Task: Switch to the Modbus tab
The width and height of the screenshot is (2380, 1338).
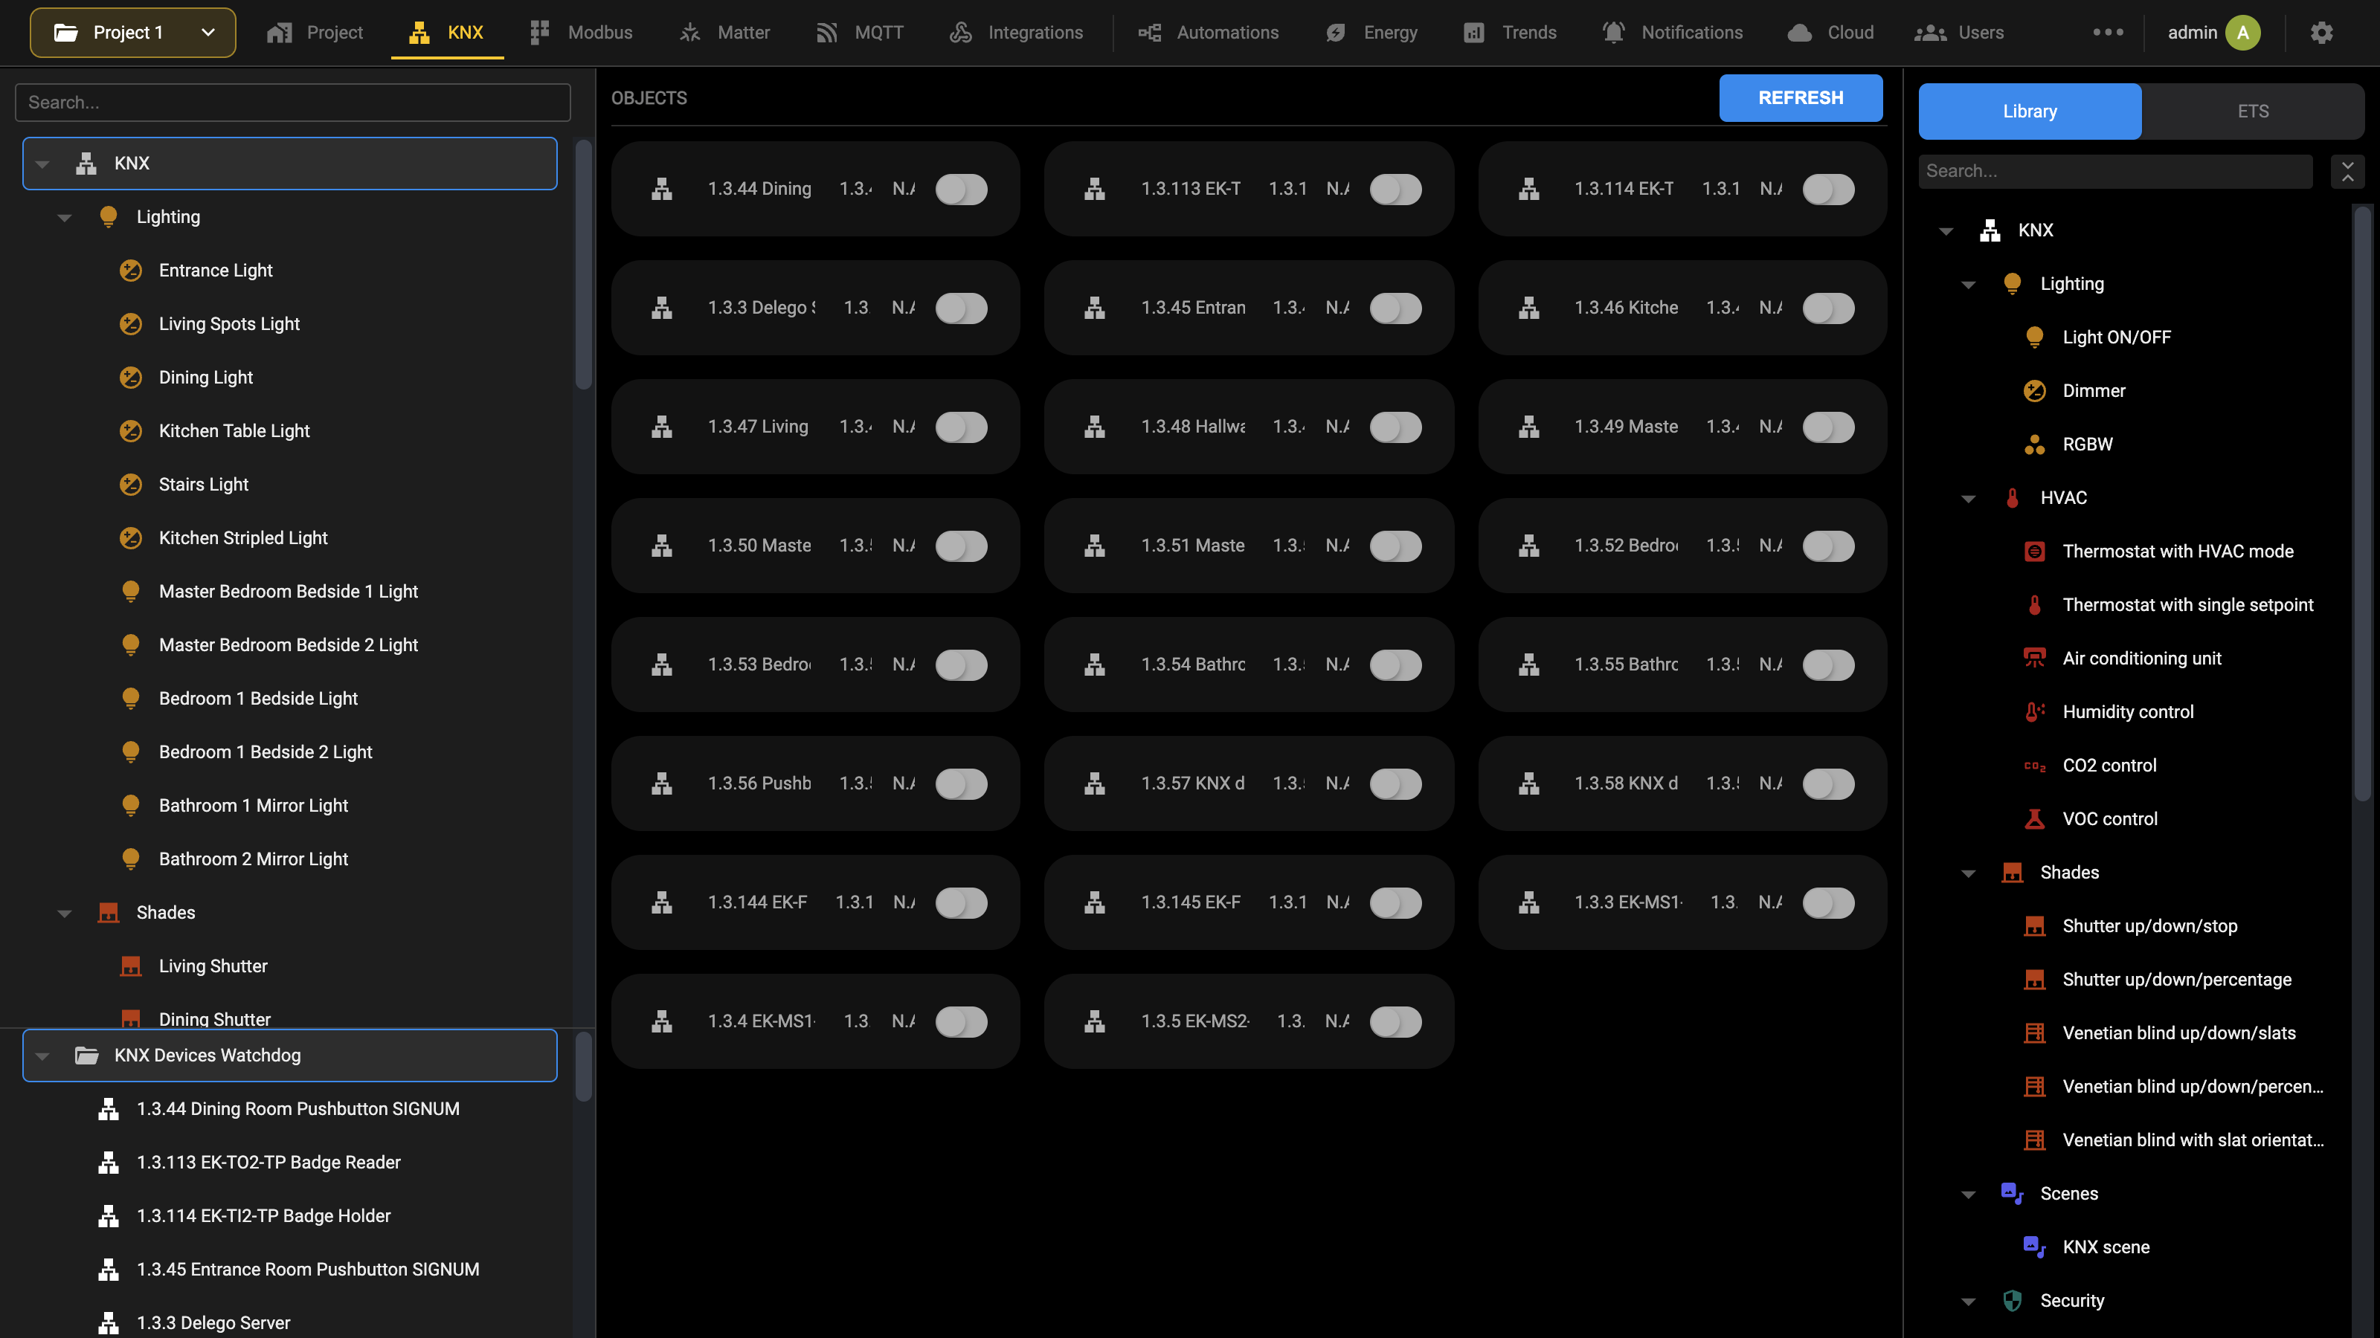Action: [x=581, y=32]
